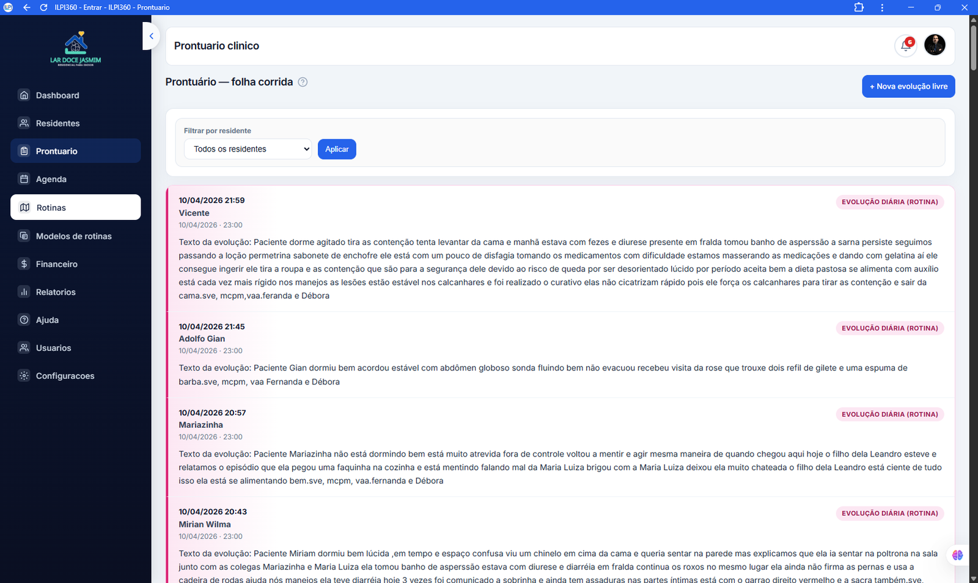The height and width of the screenshot is (583, 978).
Task: Click the Rotinas map icon
Action: (x=24, y=207)
